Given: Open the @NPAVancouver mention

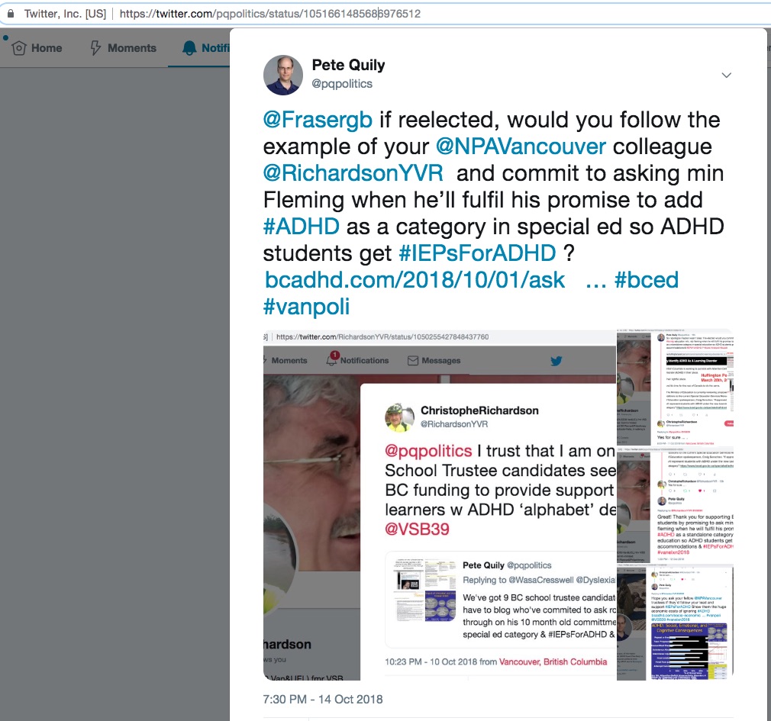Looking at the screenshot, I should (521, 146).
